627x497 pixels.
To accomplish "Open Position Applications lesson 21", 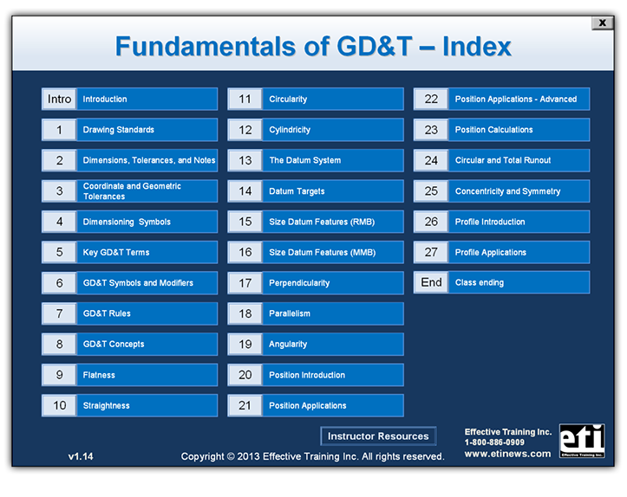I will (x=316, y=405).
